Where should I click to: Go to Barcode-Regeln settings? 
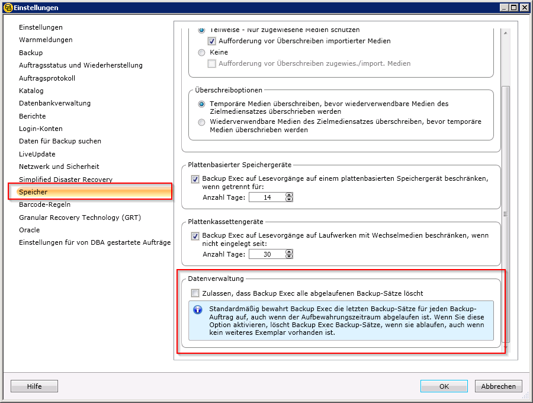coord(44,204)
